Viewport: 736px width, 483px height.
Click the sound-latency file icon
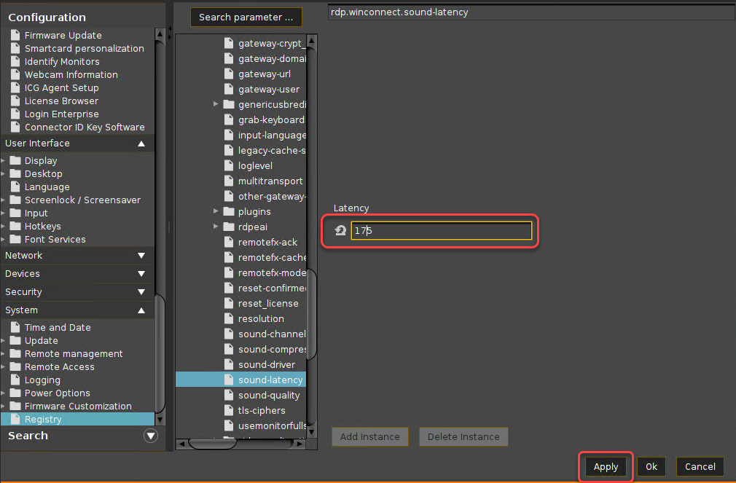[229, 380]
